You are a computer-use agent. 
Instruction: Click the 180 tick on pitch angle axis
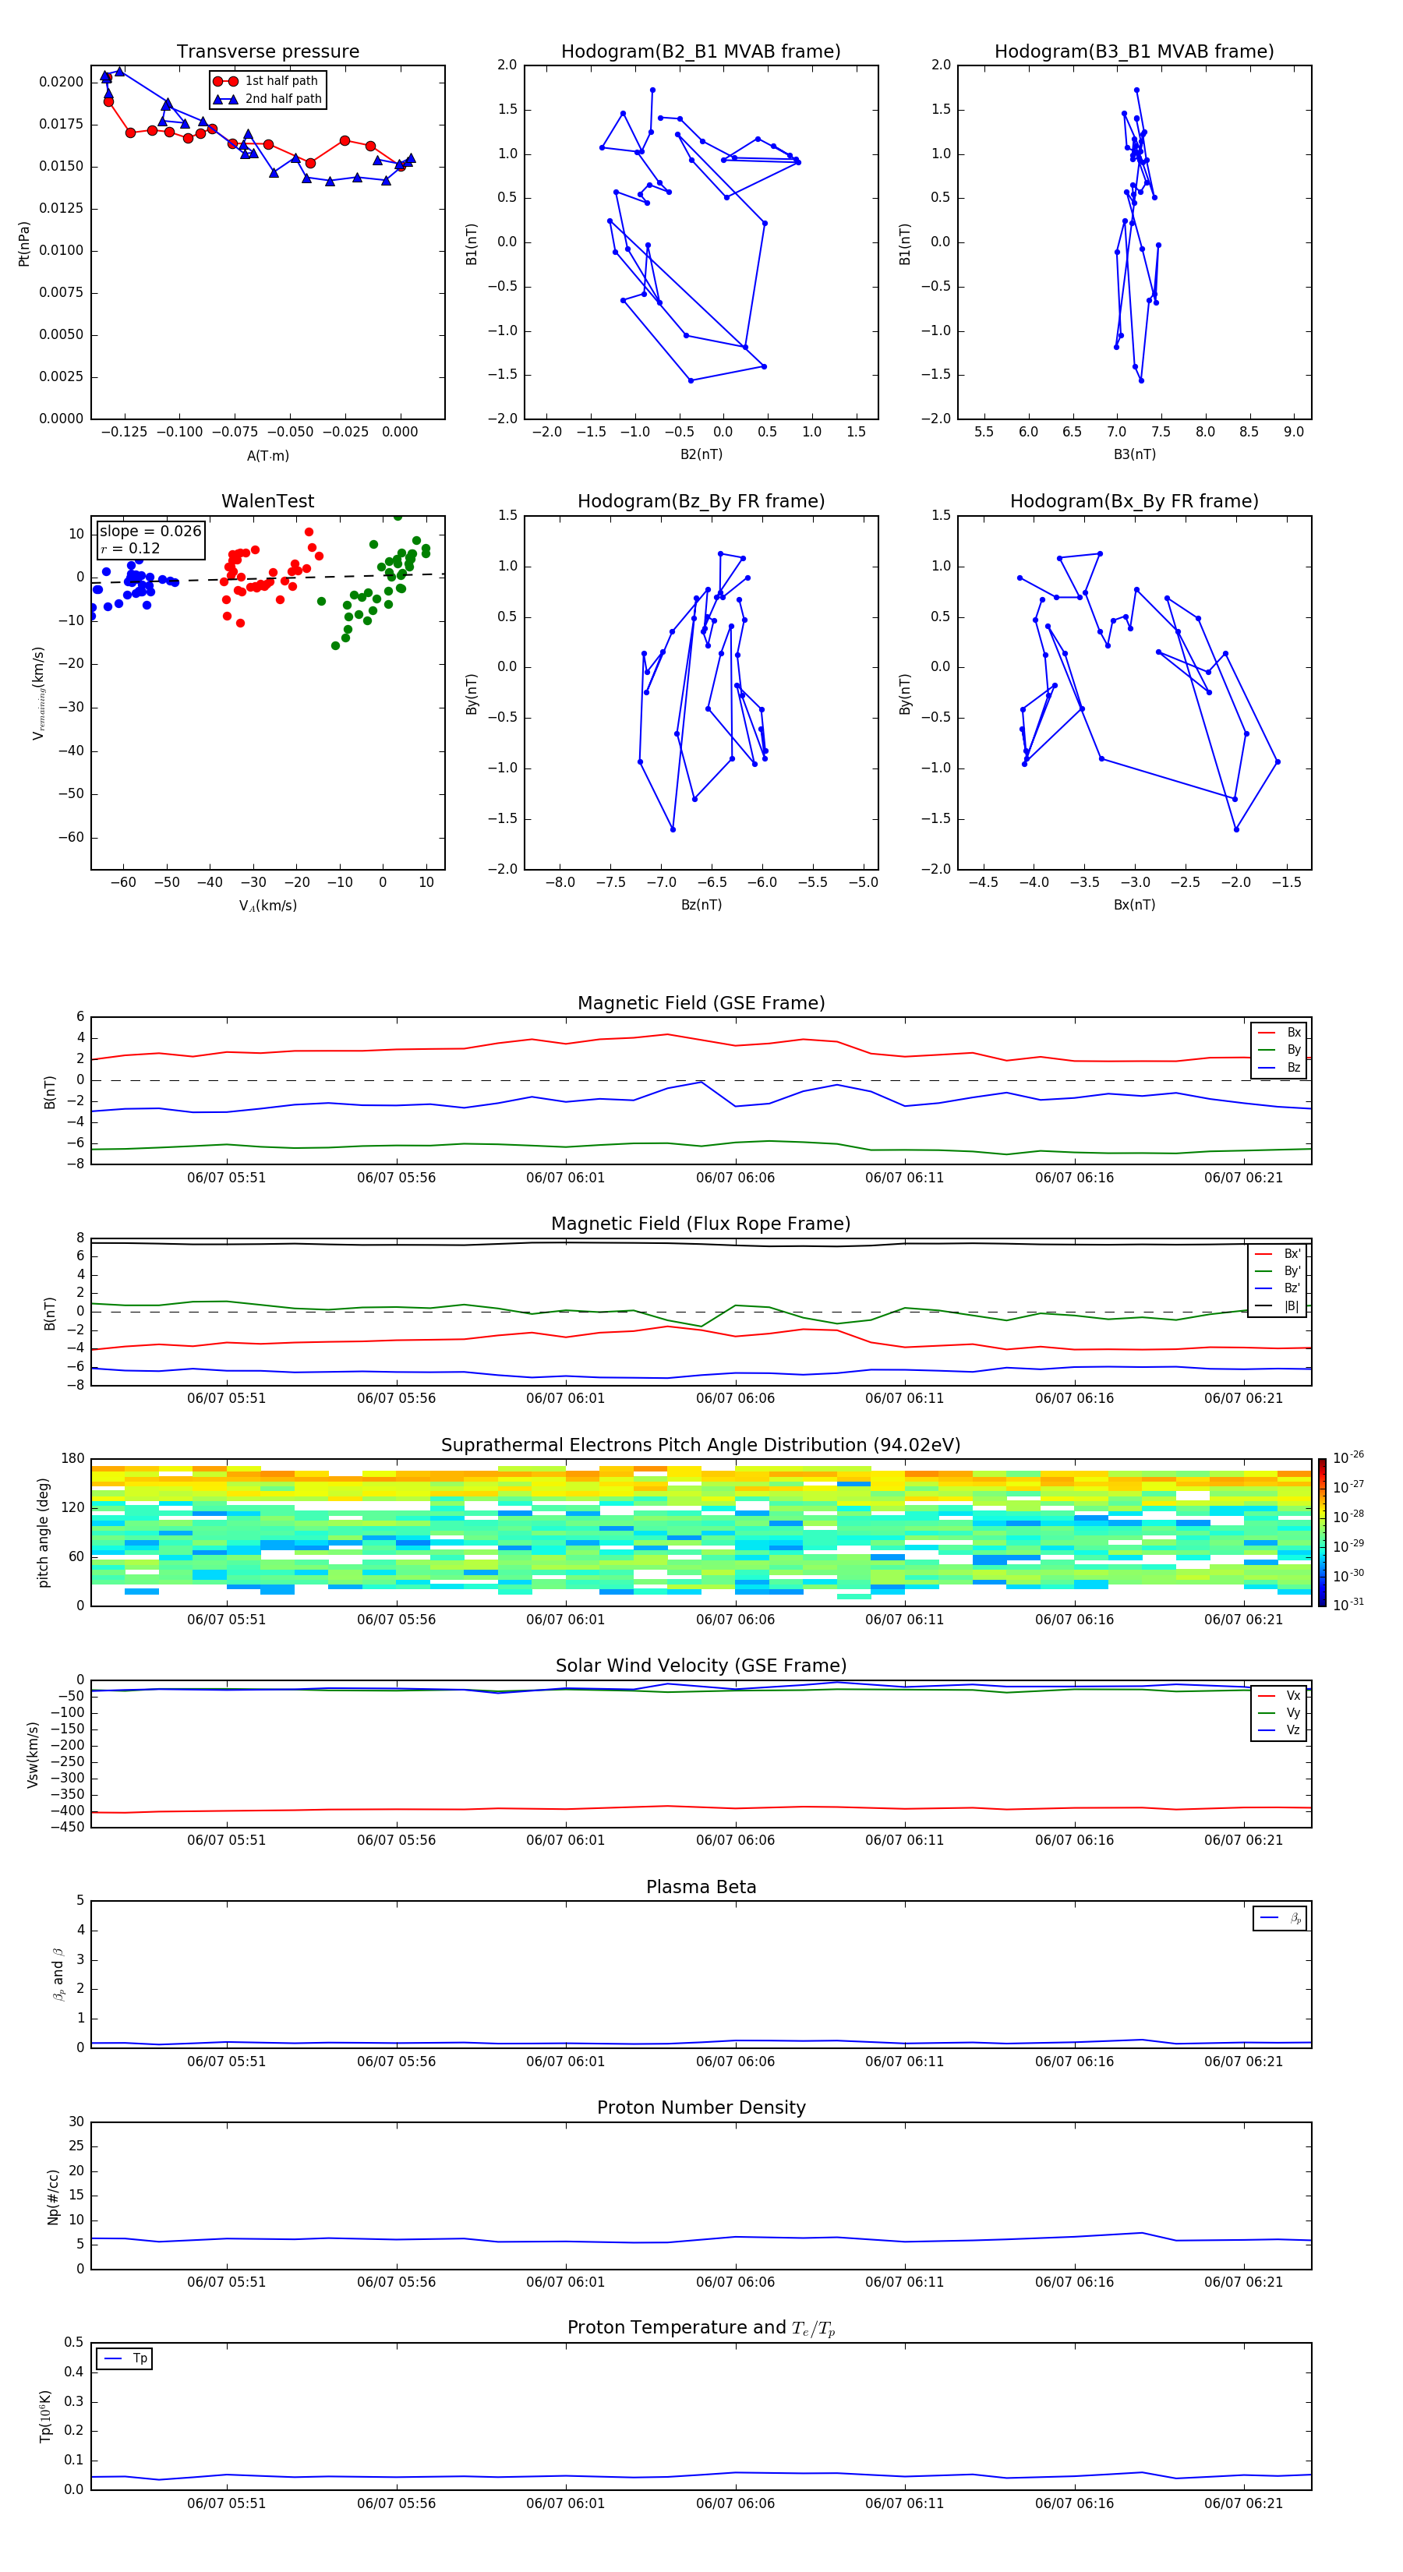point(73,1459)
